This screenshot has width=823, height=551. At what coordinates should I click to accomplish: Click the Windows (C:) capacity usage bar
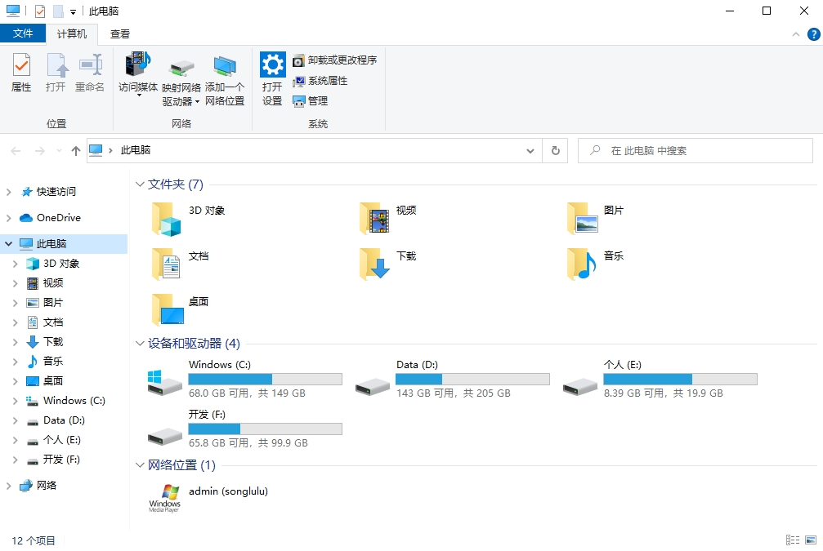265,379
